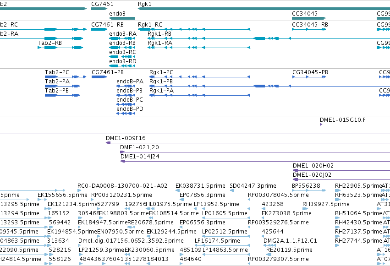Viewport: 390px width, 266px height.
Task: Click EST 528216
Action: (60, 250)
